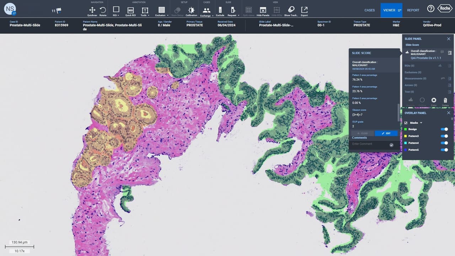
Task: Activate the Rotate tool
Action: pyautogui.click(x=102, y=10)
